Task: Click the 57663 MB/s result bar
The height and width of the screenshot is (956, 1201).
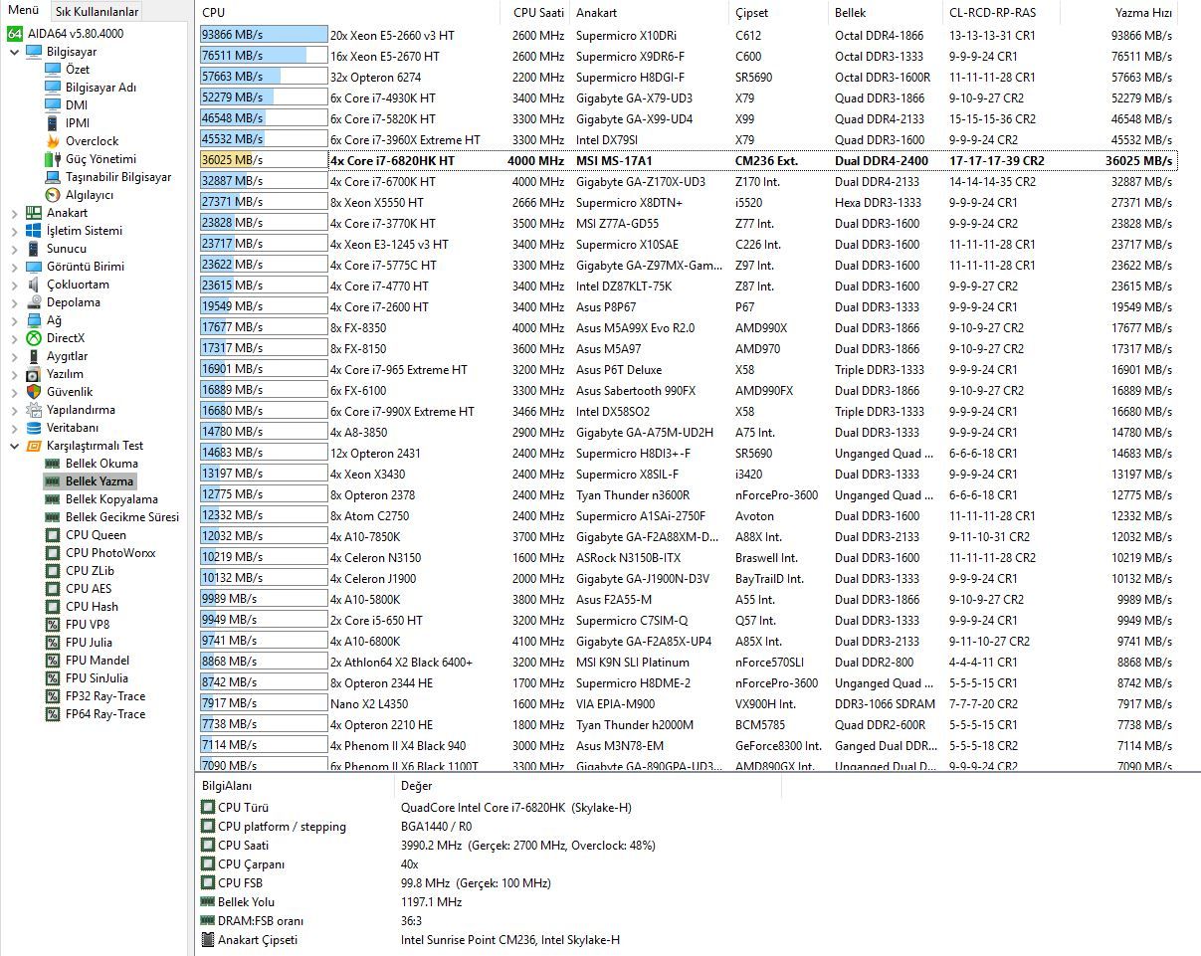Action: tap(264, 77)
